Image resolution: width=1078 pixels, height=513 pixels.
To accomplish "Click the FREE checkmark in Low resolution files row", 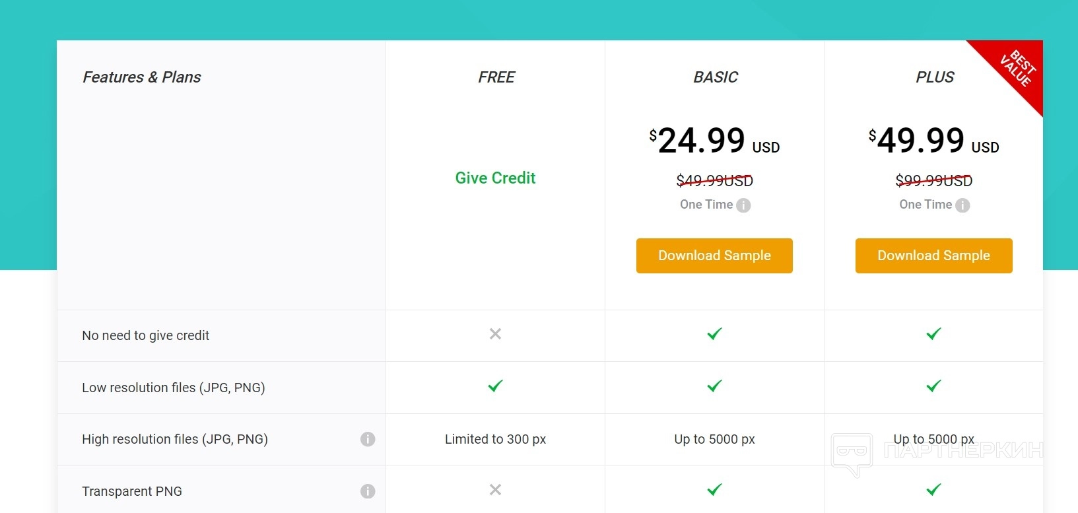I will (495, 386).
